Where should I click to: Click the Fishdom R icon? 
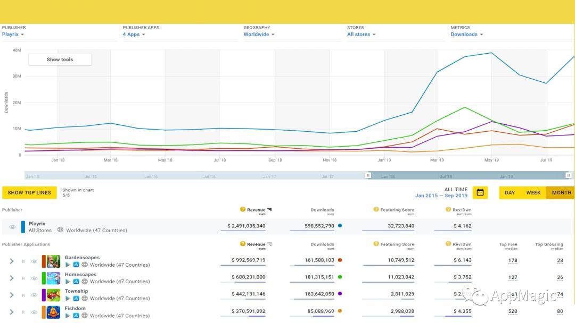point(23,312)
